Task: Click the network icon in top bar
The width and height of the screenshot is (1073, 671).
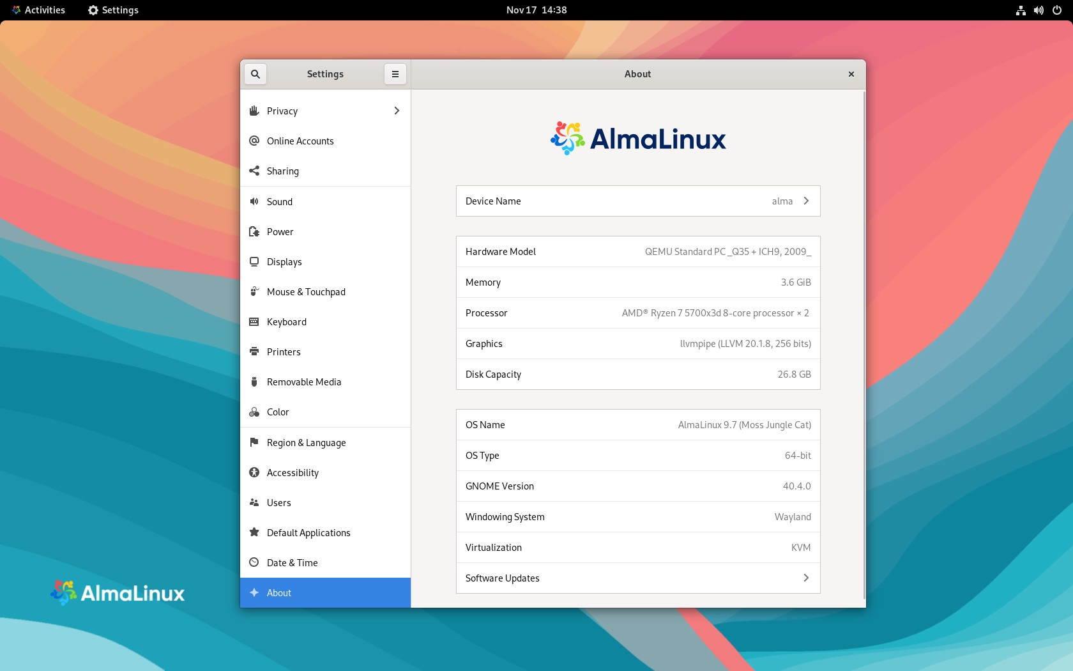Action: [1020, 10]
